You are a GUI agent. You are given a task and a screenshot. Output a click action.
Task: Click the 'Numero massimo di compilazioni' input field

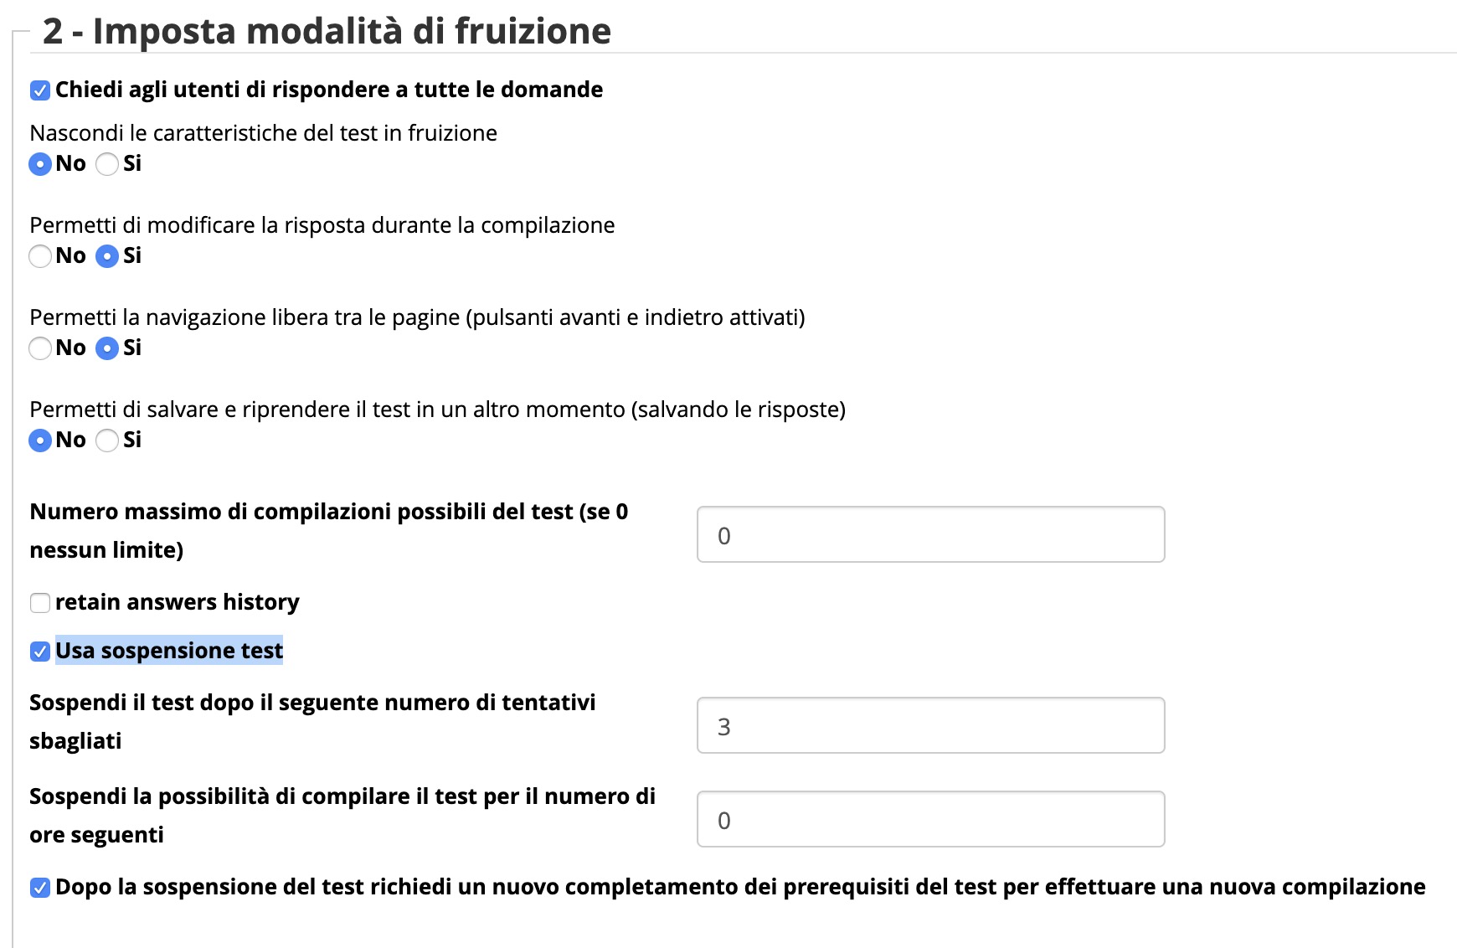tap(929, 534)
